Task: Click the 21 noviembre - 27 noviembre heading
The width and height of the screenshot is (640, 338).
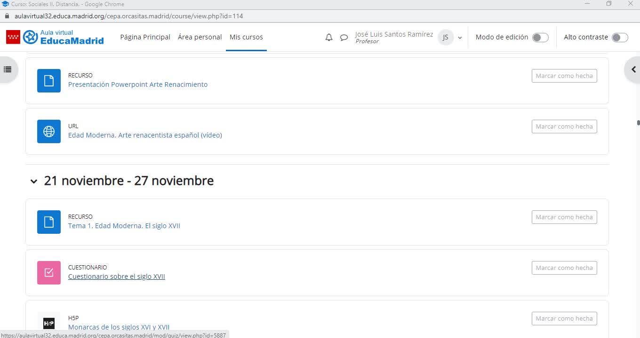Action: 129,181
